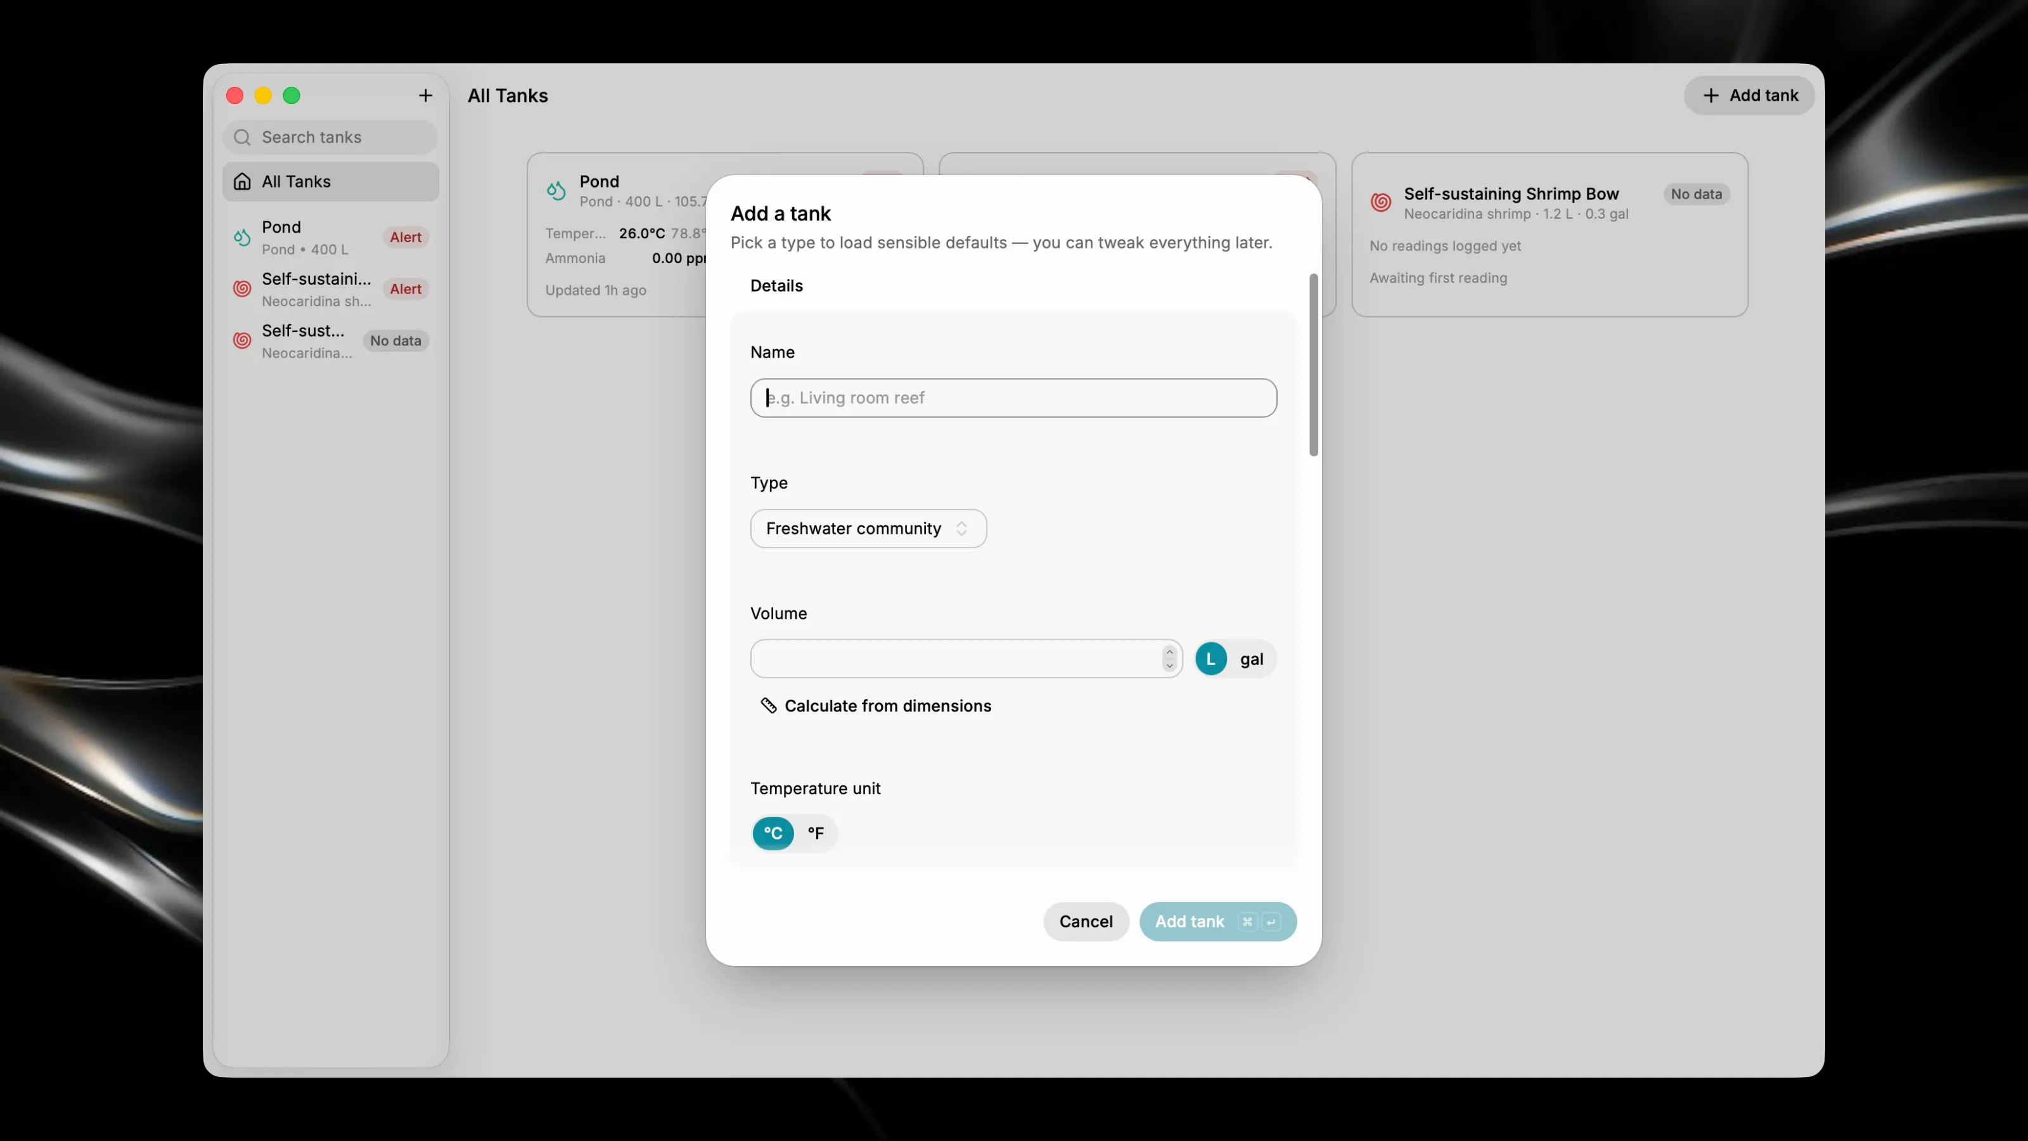Image resolution: width=2028 pixels, height=1141 pixels.
Task: Click the dialog's Add tank submit button
Action: coord(1217,921)
